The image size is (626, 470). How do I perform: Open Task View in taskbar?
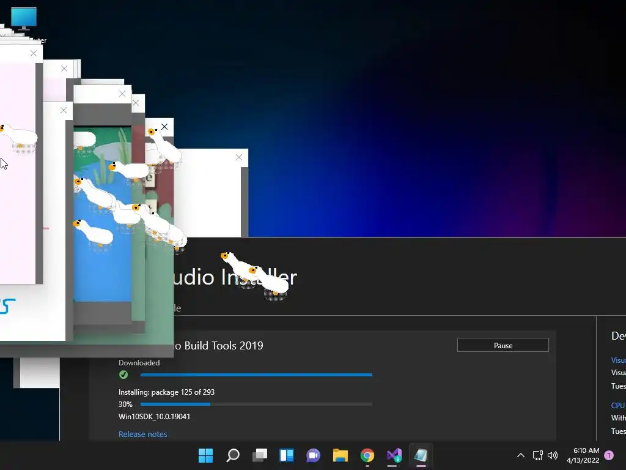260,455
